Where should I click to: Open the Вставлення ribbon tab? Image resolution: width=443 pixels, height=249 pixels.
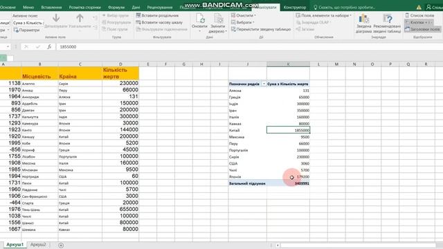click(x=51, y=8)
